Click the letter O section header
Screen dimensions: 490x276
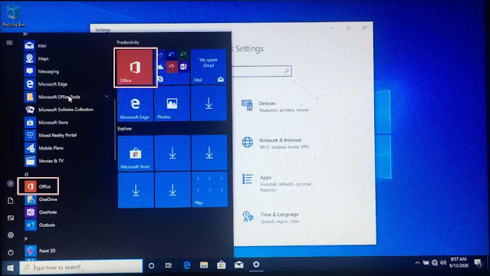coord(26,174)
